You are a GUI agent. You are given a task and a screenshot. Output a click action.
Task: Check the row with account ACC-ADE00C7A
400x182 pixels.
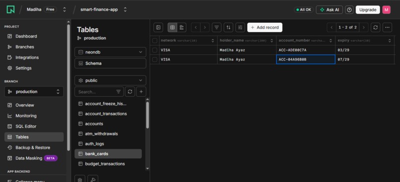[x=155, y=50]
